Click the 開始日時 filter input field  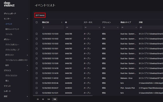[x=53, y=27]
